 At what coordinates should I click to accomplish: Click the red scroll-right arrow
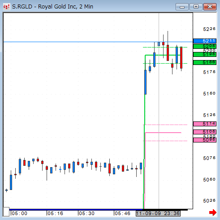click(x=213, y=212)
